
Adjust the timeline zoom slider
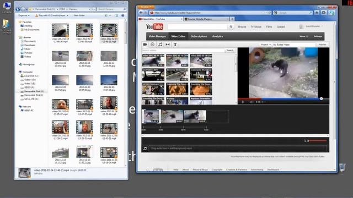tap(317, 141)
